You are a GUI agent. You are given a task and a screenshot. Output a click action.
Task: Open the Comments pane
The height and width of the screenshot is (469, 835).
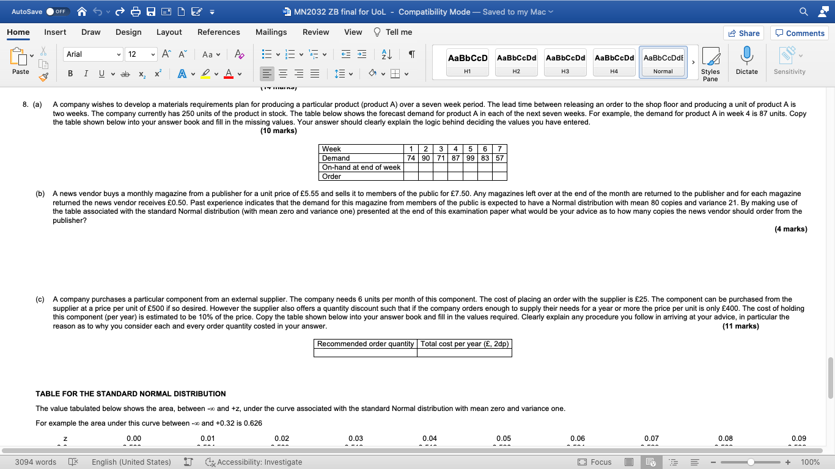799,32
